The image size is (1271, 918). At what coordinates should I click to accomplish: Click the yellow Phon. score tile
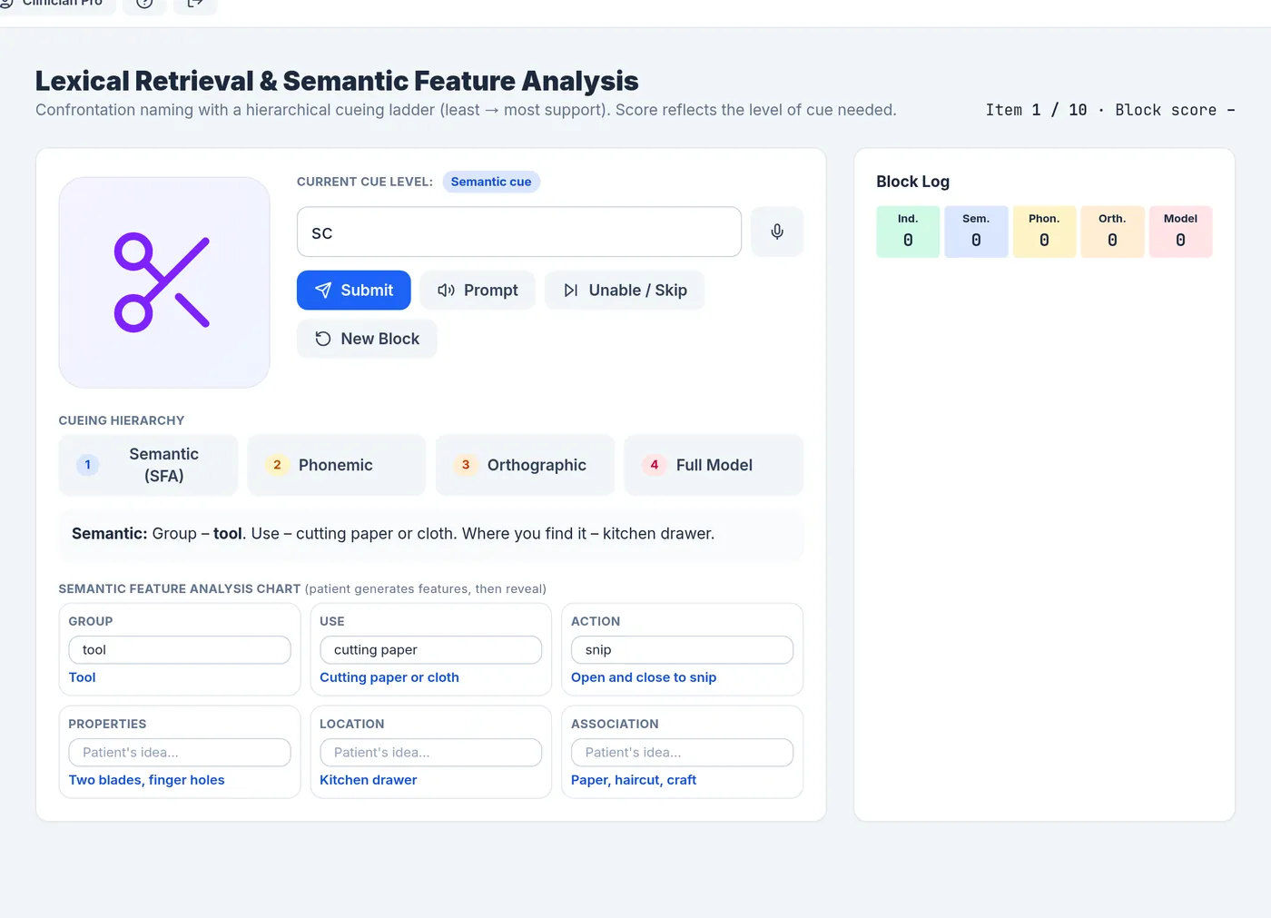(x=1044, y=232)
